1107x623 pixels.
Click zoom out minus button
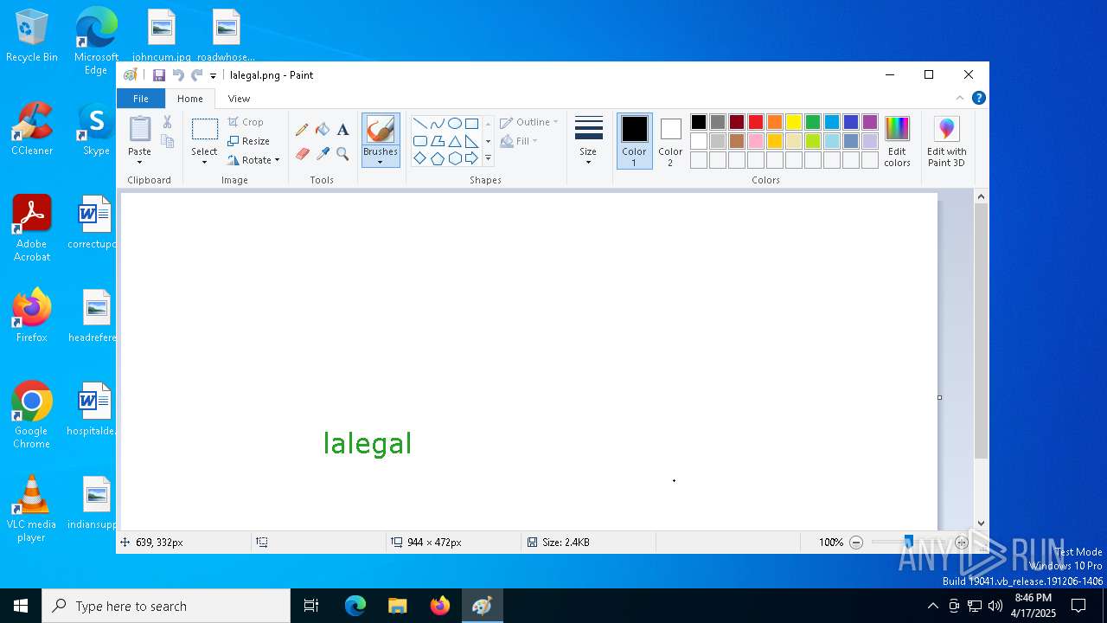(x=856, y=543)
